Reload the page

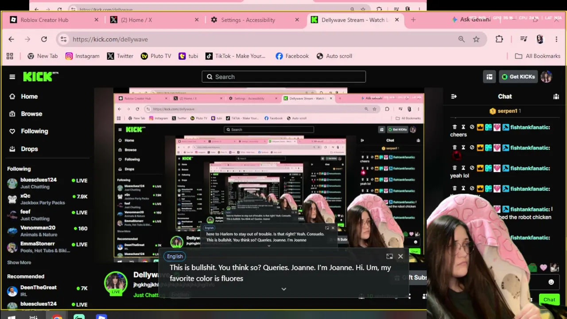click(x=44, y=39)
